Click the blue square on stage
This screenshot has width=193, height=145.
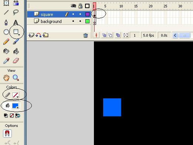tap(112, 107)
